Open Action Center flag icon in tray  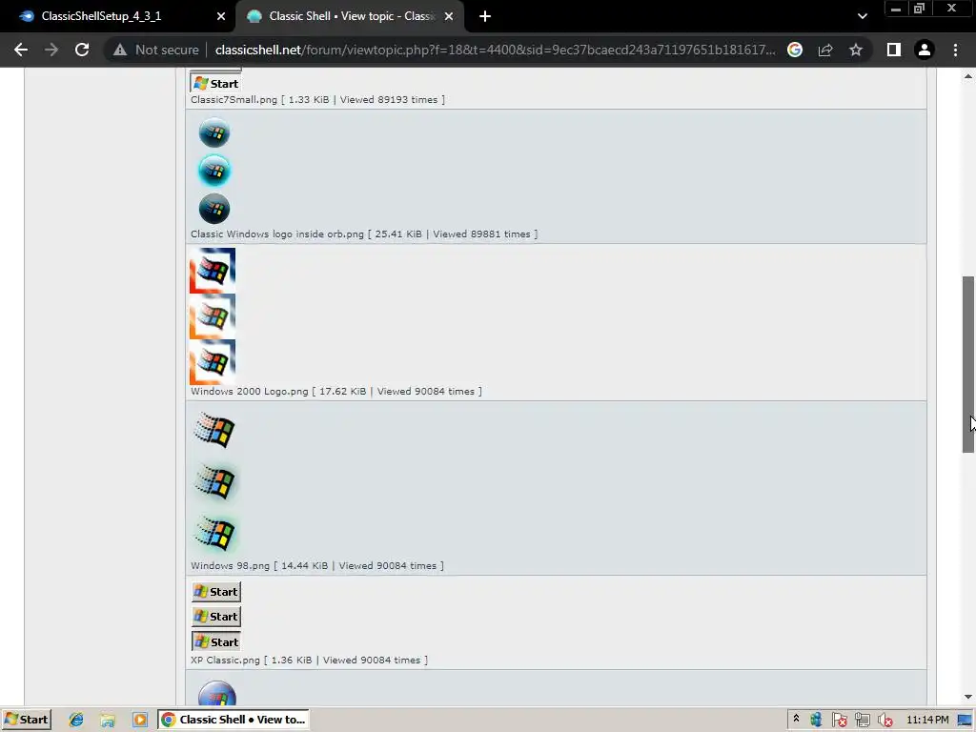tap(839, 720)
